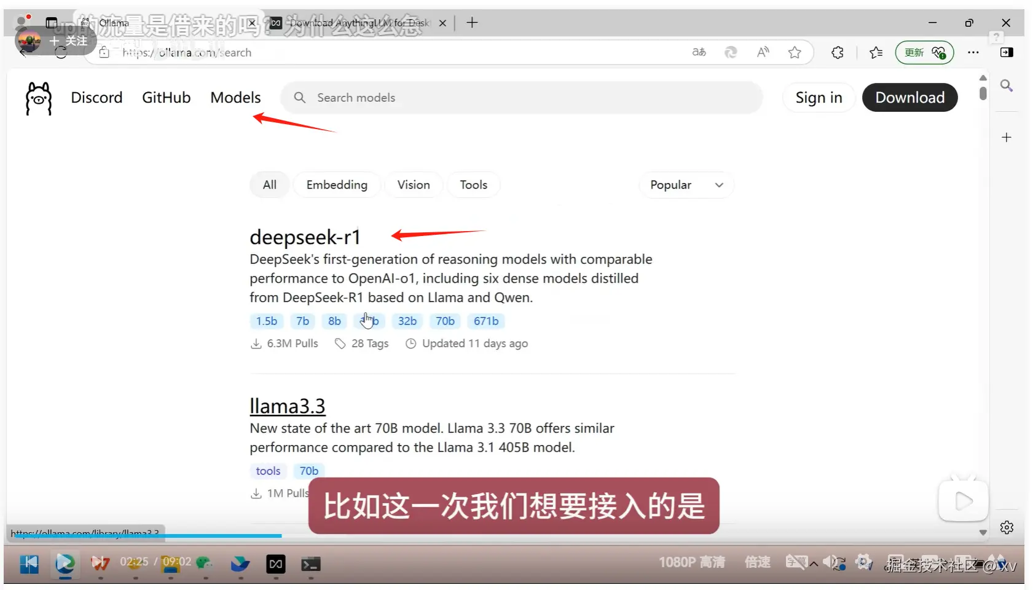This screenshot has width=1033, height=590.
Task: Click the green update button
Action: click(924, 52)
